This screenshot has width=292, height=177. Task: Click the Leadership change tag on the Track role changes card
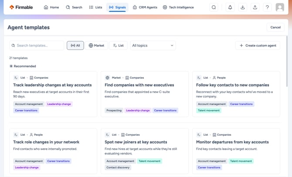(27, 167)
